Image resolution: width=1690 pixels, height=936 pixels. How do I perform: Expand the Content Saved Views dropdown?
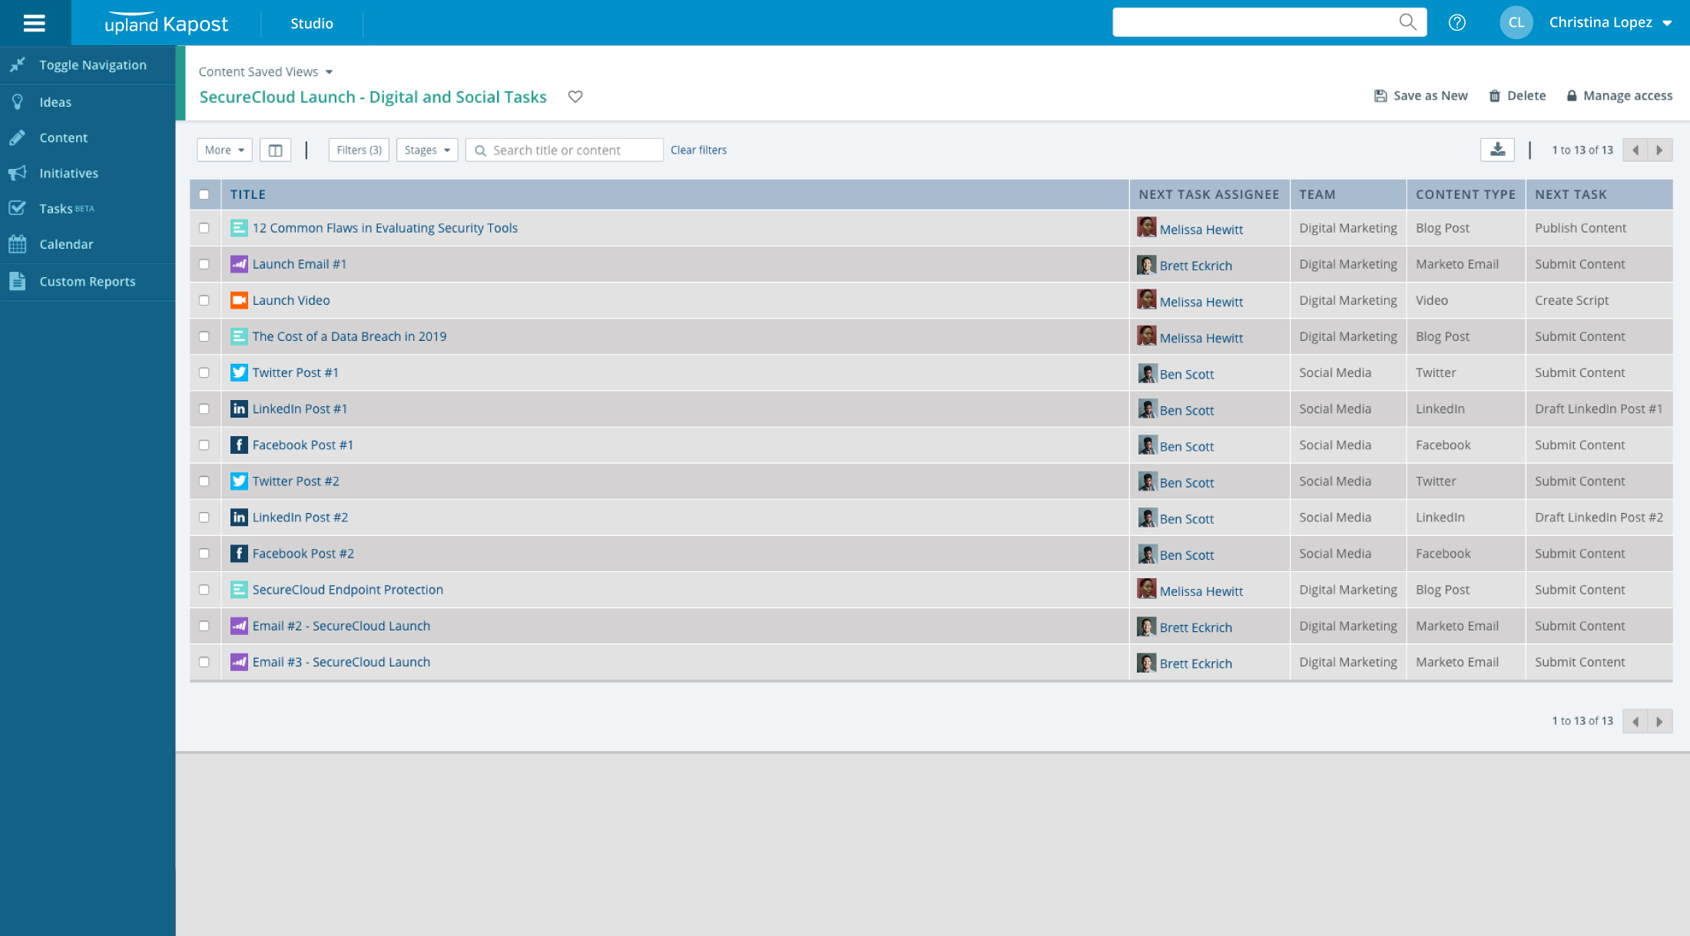[266, 71]
